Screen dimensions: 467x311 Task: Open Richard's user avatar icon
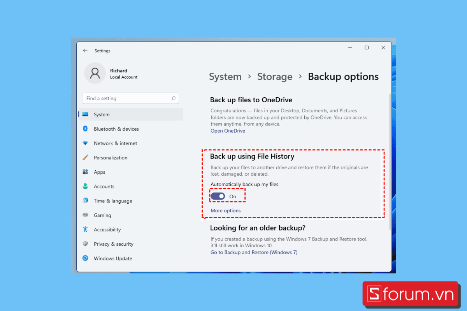[x=95, y=73]
